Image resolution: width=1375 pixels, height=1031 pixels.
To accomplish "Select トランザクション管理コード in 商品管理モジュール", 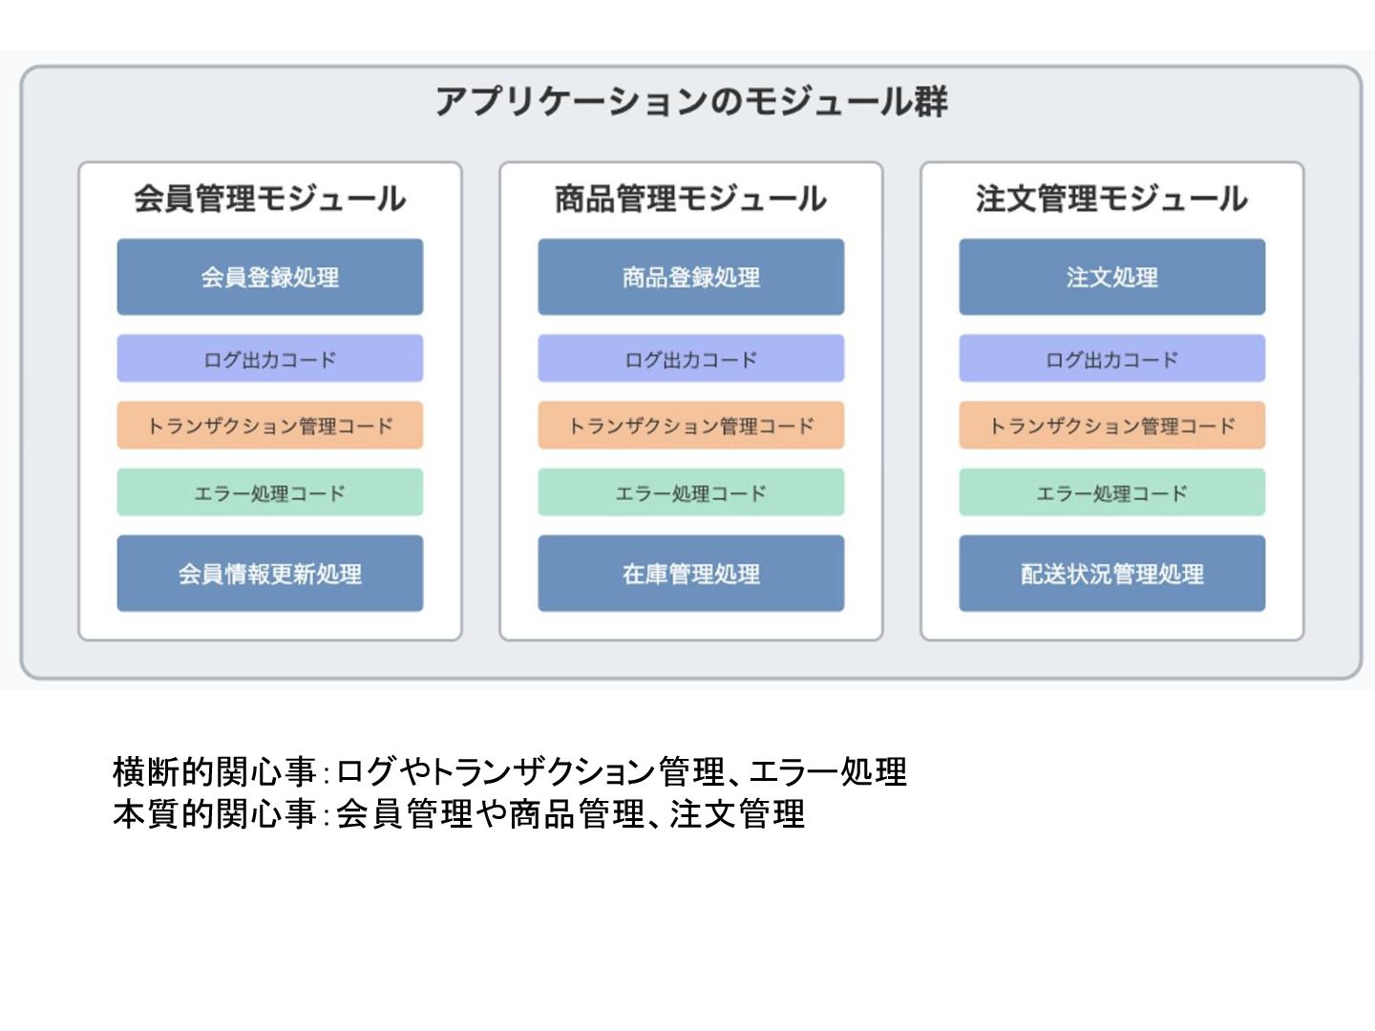I will coord(691,426).
